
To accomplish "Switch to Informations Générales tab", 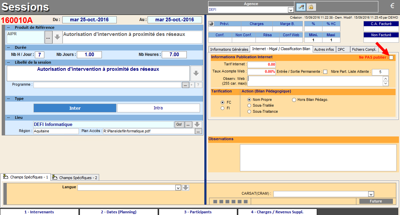I will click(x=229, y=49).
